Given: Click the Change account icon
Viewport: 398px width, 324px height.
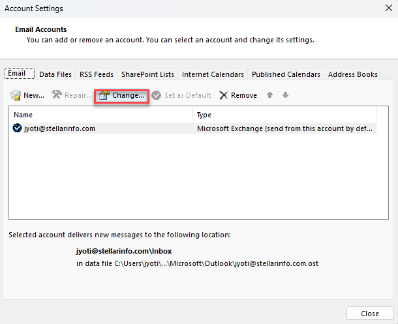Looking at the screenshot, I should coord(104,95).
